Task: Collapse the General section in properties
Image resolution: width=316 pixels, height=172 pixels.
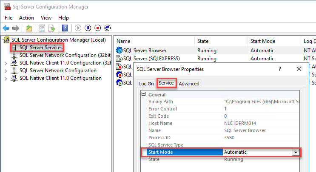Action: point(144,95)
